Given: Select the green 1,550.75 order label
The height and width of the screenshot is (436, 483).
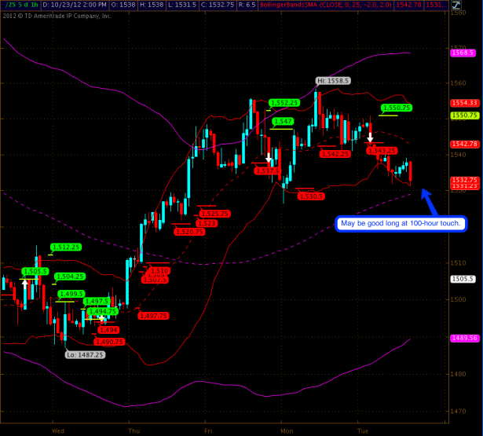Looking at the screenshot, I should [397, 108].
